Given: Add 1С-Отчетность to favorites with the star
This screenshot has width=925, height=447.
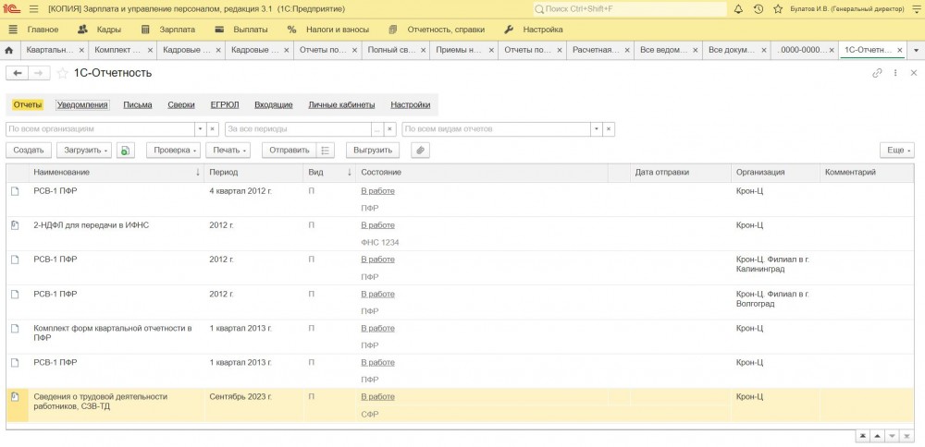Looking at the screenshot, I should click(x=62, y=73).
